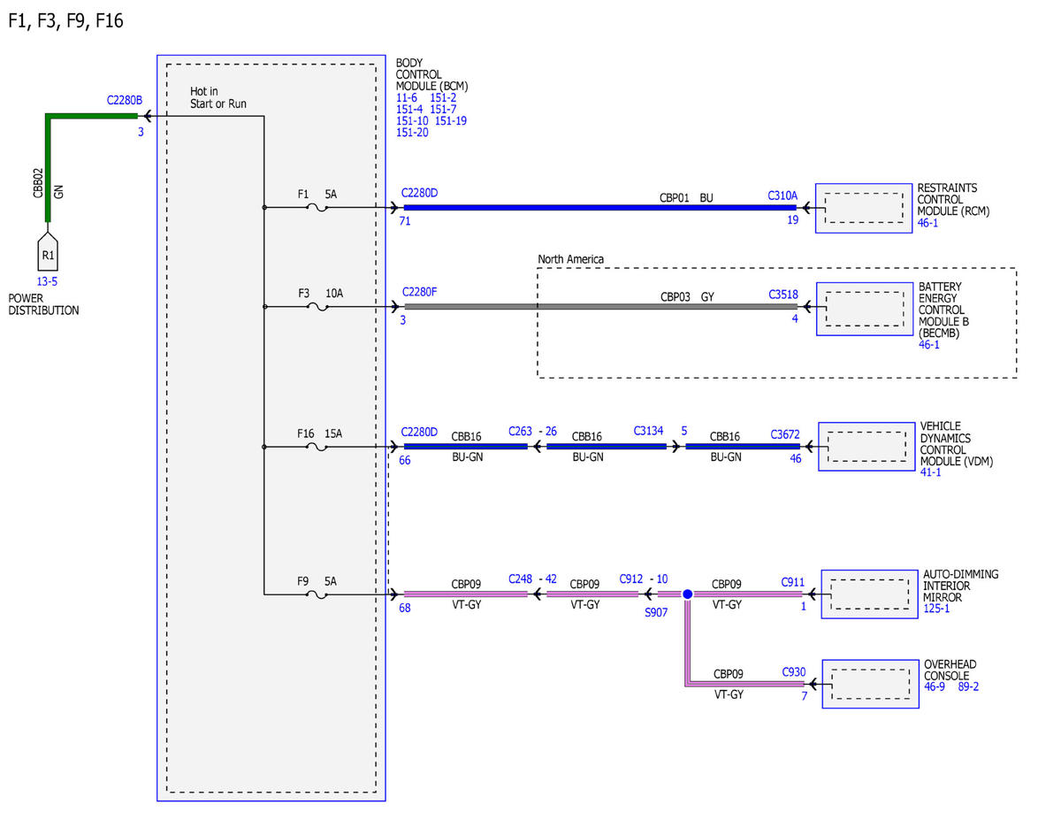Click the Vehicle Dynamics Control Module box
This screenshot has width=1061, height=820.
click(x=866, y=447)
